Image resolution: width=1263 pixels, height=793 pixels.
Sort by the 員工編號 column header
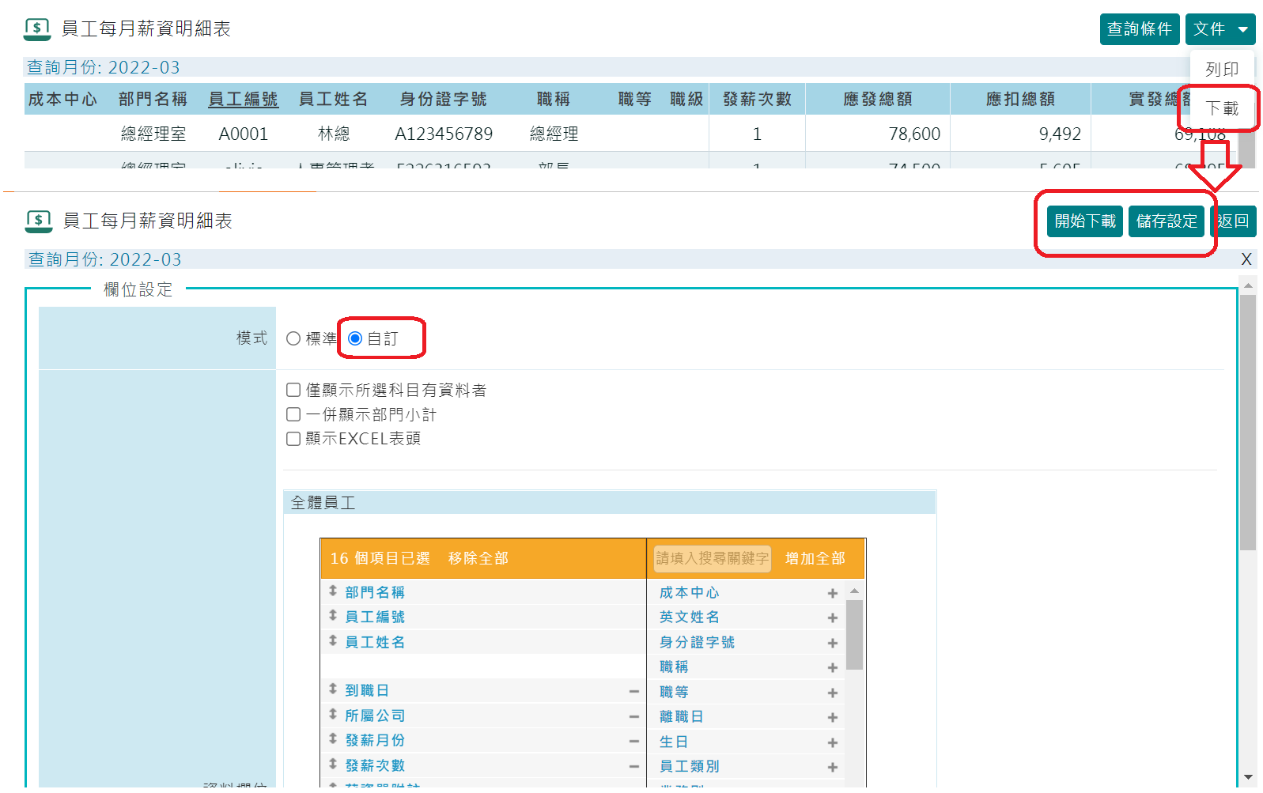(x=243, y=99)
